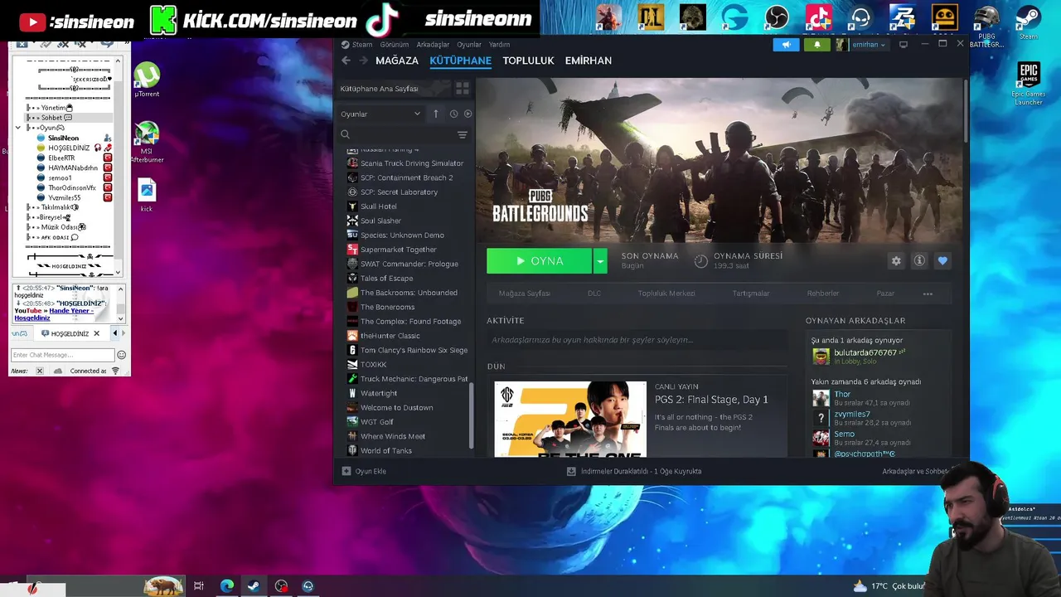Open Tartışmalar link
This screenshot has width=1061, height=597.
pyautogui.click(x=751, y=294)
